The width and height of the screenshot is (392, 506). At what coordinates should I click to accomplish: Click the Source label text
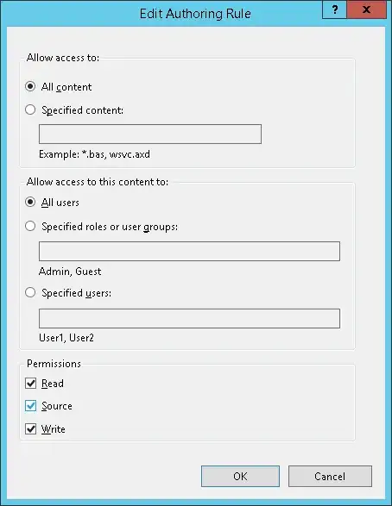[x=57, y=406]
